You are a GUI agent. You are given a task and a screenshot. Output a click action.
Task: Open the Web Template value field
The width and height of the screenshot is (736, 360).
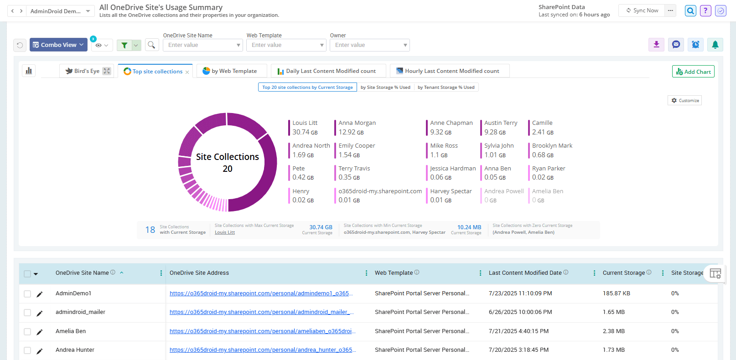(286, 45)
